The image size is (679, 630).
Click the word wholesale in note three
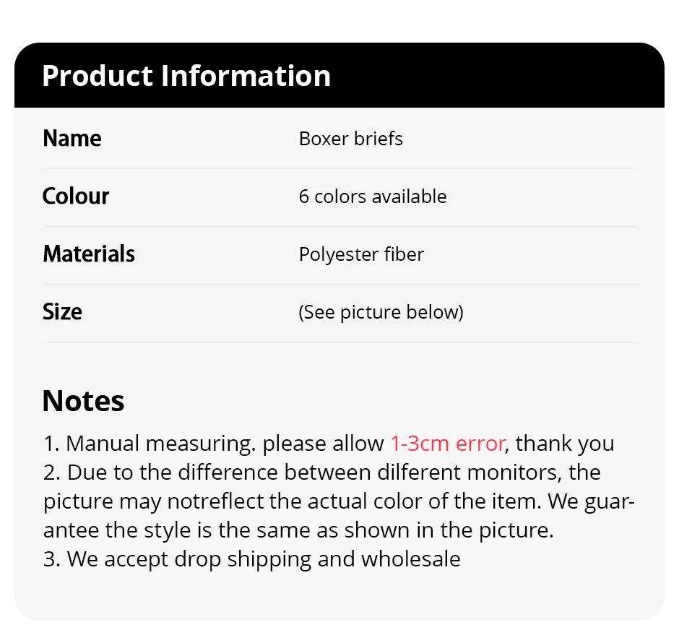(410, 558)
